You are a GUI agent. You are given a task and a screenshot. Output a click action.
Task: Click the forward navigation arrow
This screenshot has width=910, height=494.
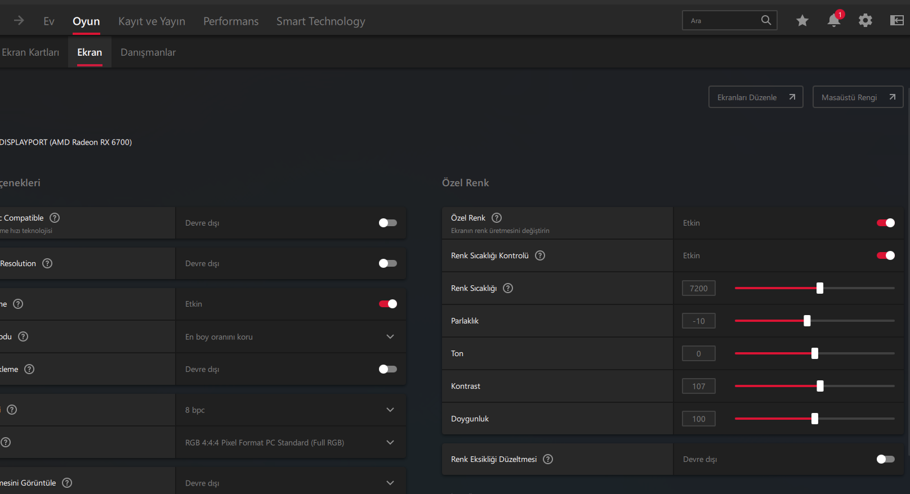pyautogui.click(x=19, y=21)
